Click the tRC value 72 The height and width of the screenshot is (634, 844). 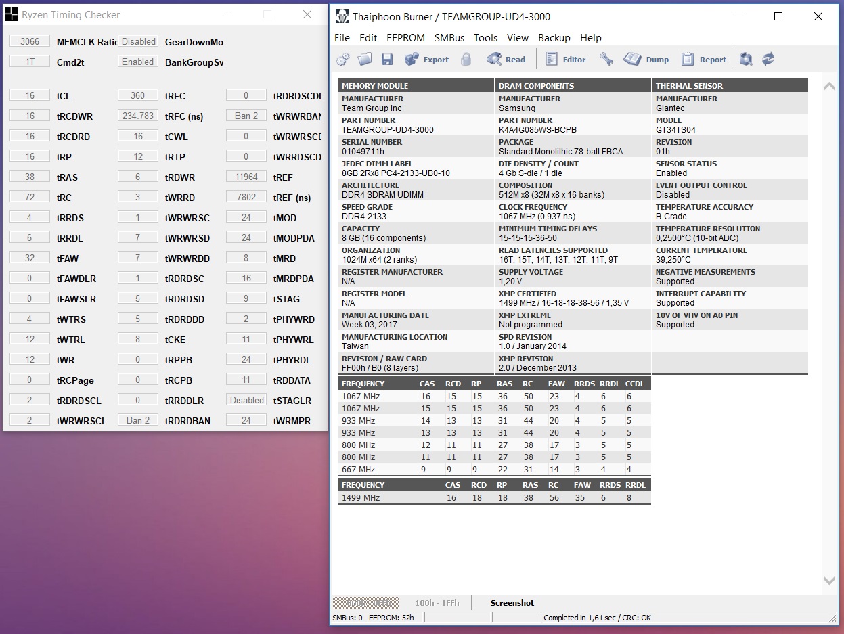30,197
